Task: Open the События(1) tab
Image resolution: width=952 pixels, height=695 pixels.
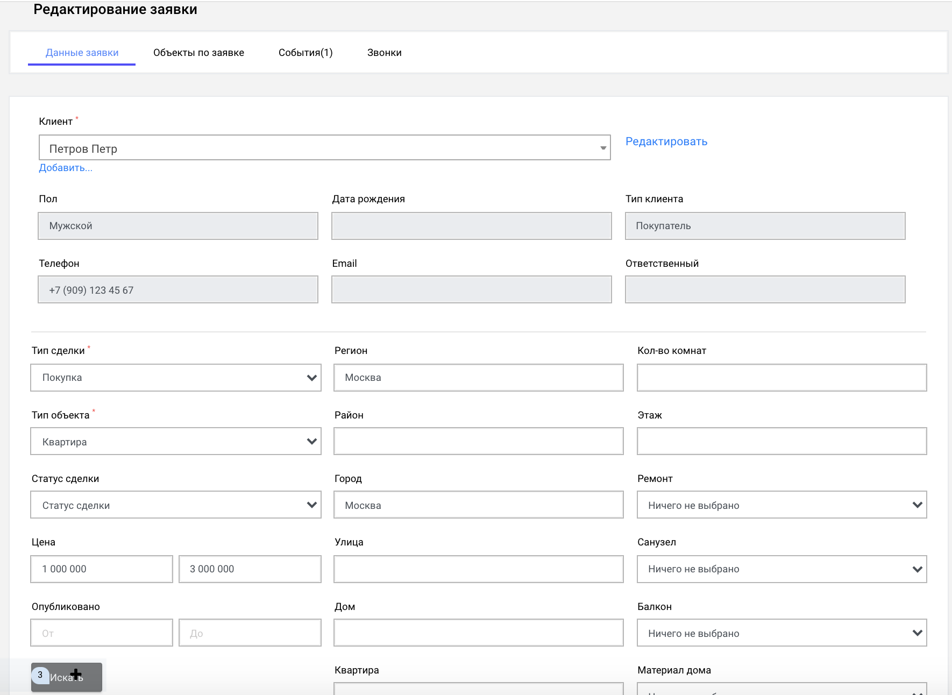Action: pyautogui.click(x=306, y=53)
